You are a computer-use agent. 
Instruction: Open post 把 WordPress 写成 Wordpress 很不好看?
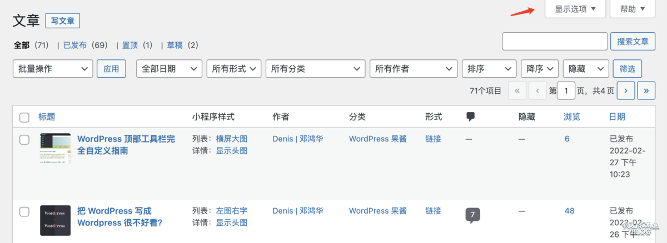[x=120, y=217]
